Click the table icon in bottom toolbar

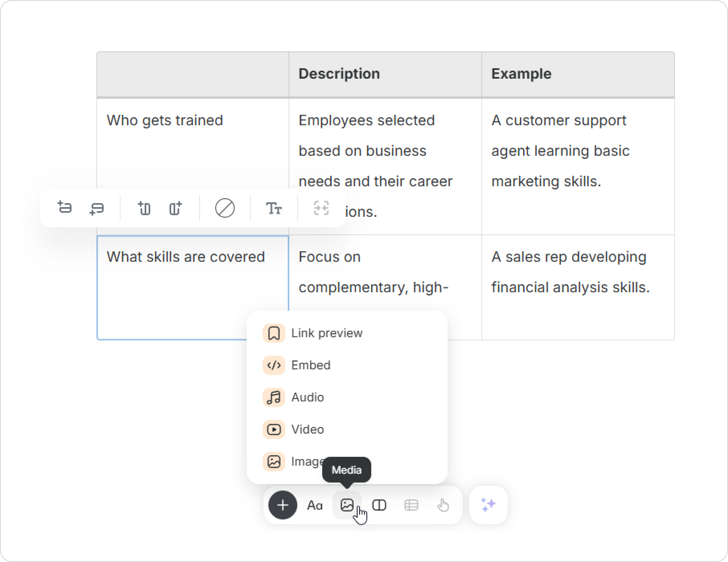pyautogui.click(x=411, y=505)
